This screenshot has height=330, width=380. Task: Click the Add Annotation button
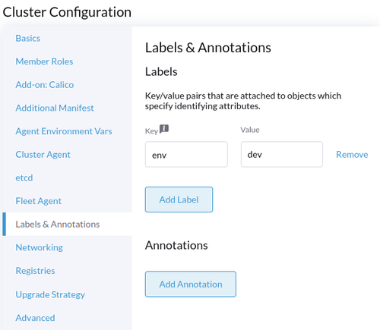tap(191, 284)
